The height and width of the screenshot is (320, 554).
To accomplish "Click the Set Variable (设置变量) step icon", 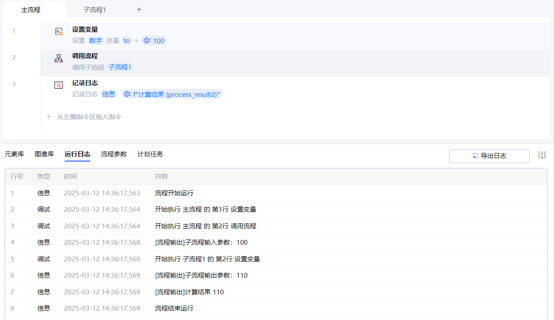I will [59, 32].
